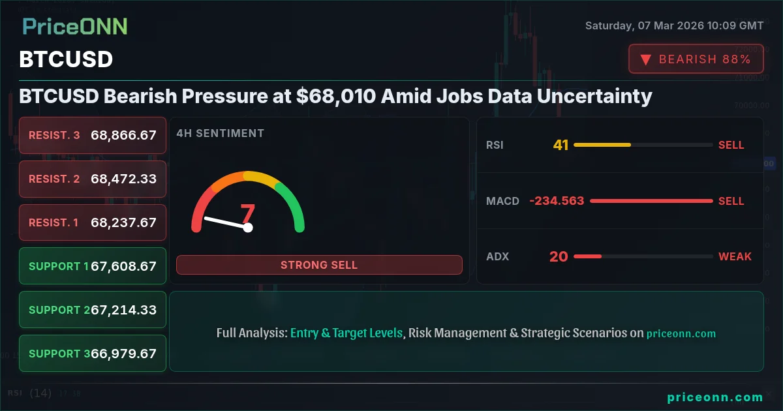Viewport: 783px width, 411px height.
Task: Click the red 7 gauge value
Action: [x=247, y=214]
